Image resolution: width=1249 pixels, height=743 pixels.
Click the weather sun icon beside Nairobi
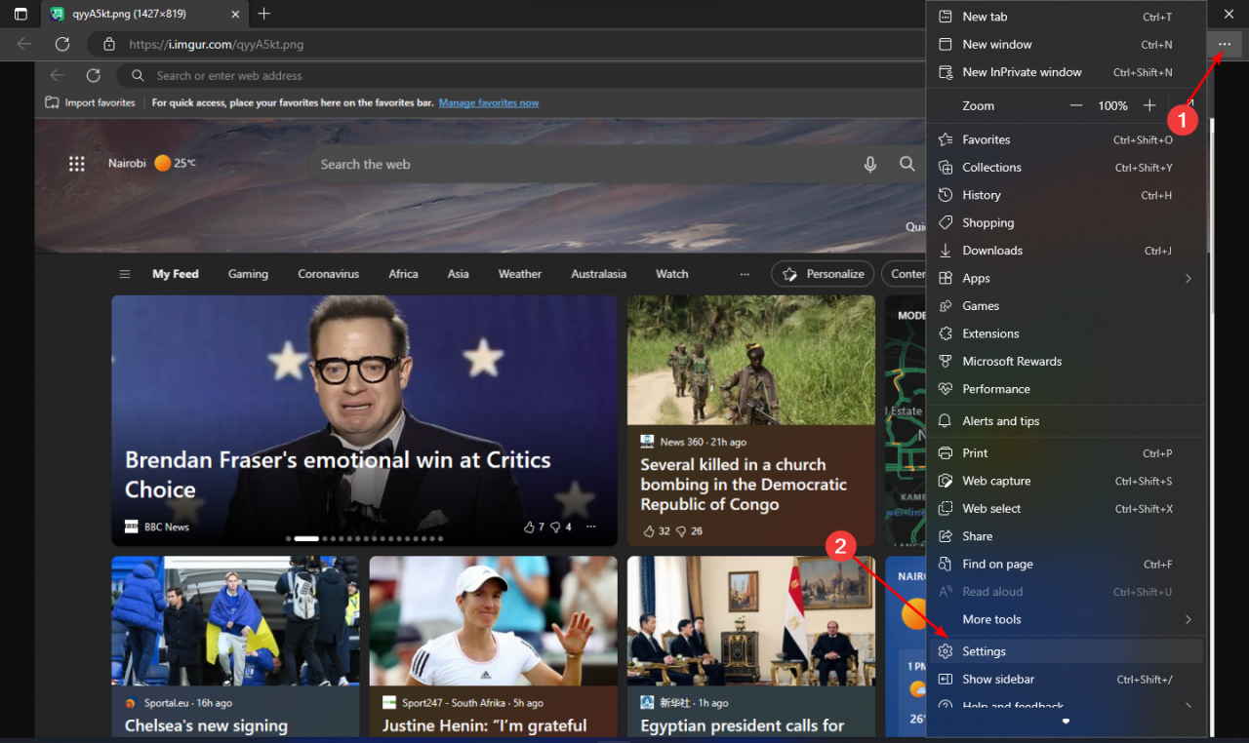click(162, 162)
